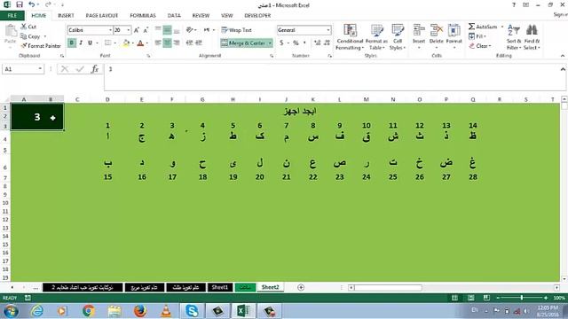Open the Borders icon in Font group
The width and height of the screenshot is (568, 319).
point(108,43)
